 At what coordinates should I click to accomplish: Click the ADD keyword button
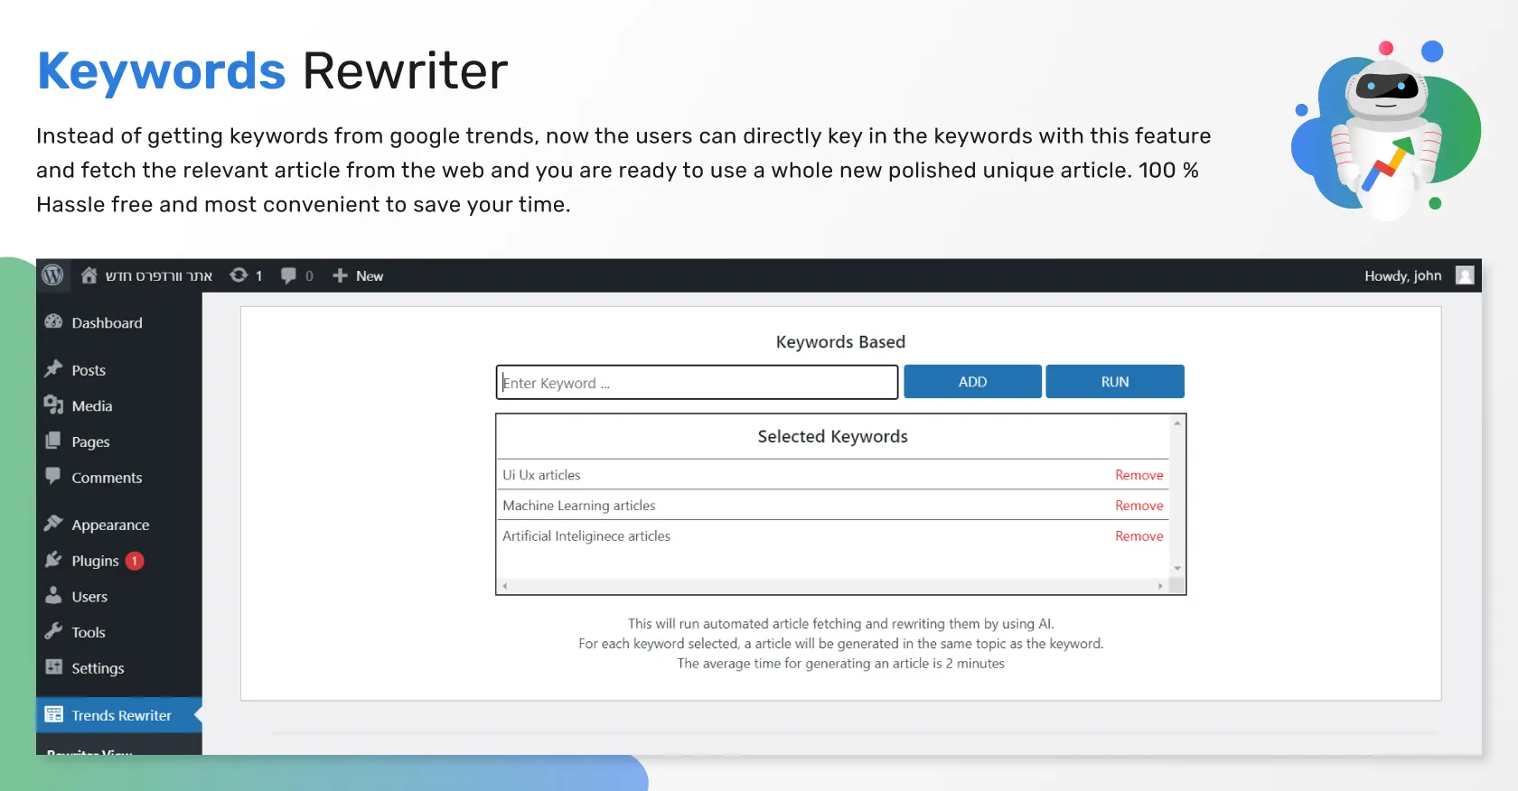[x=972, y=381]
